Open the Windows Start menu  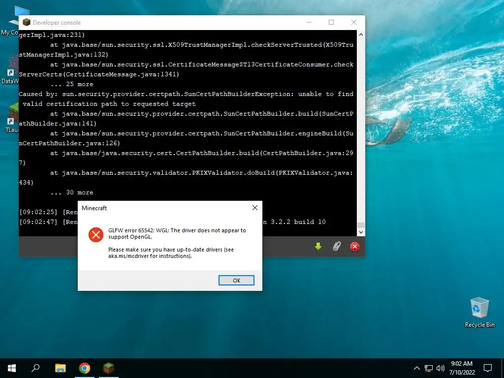[x=12, y=368]
